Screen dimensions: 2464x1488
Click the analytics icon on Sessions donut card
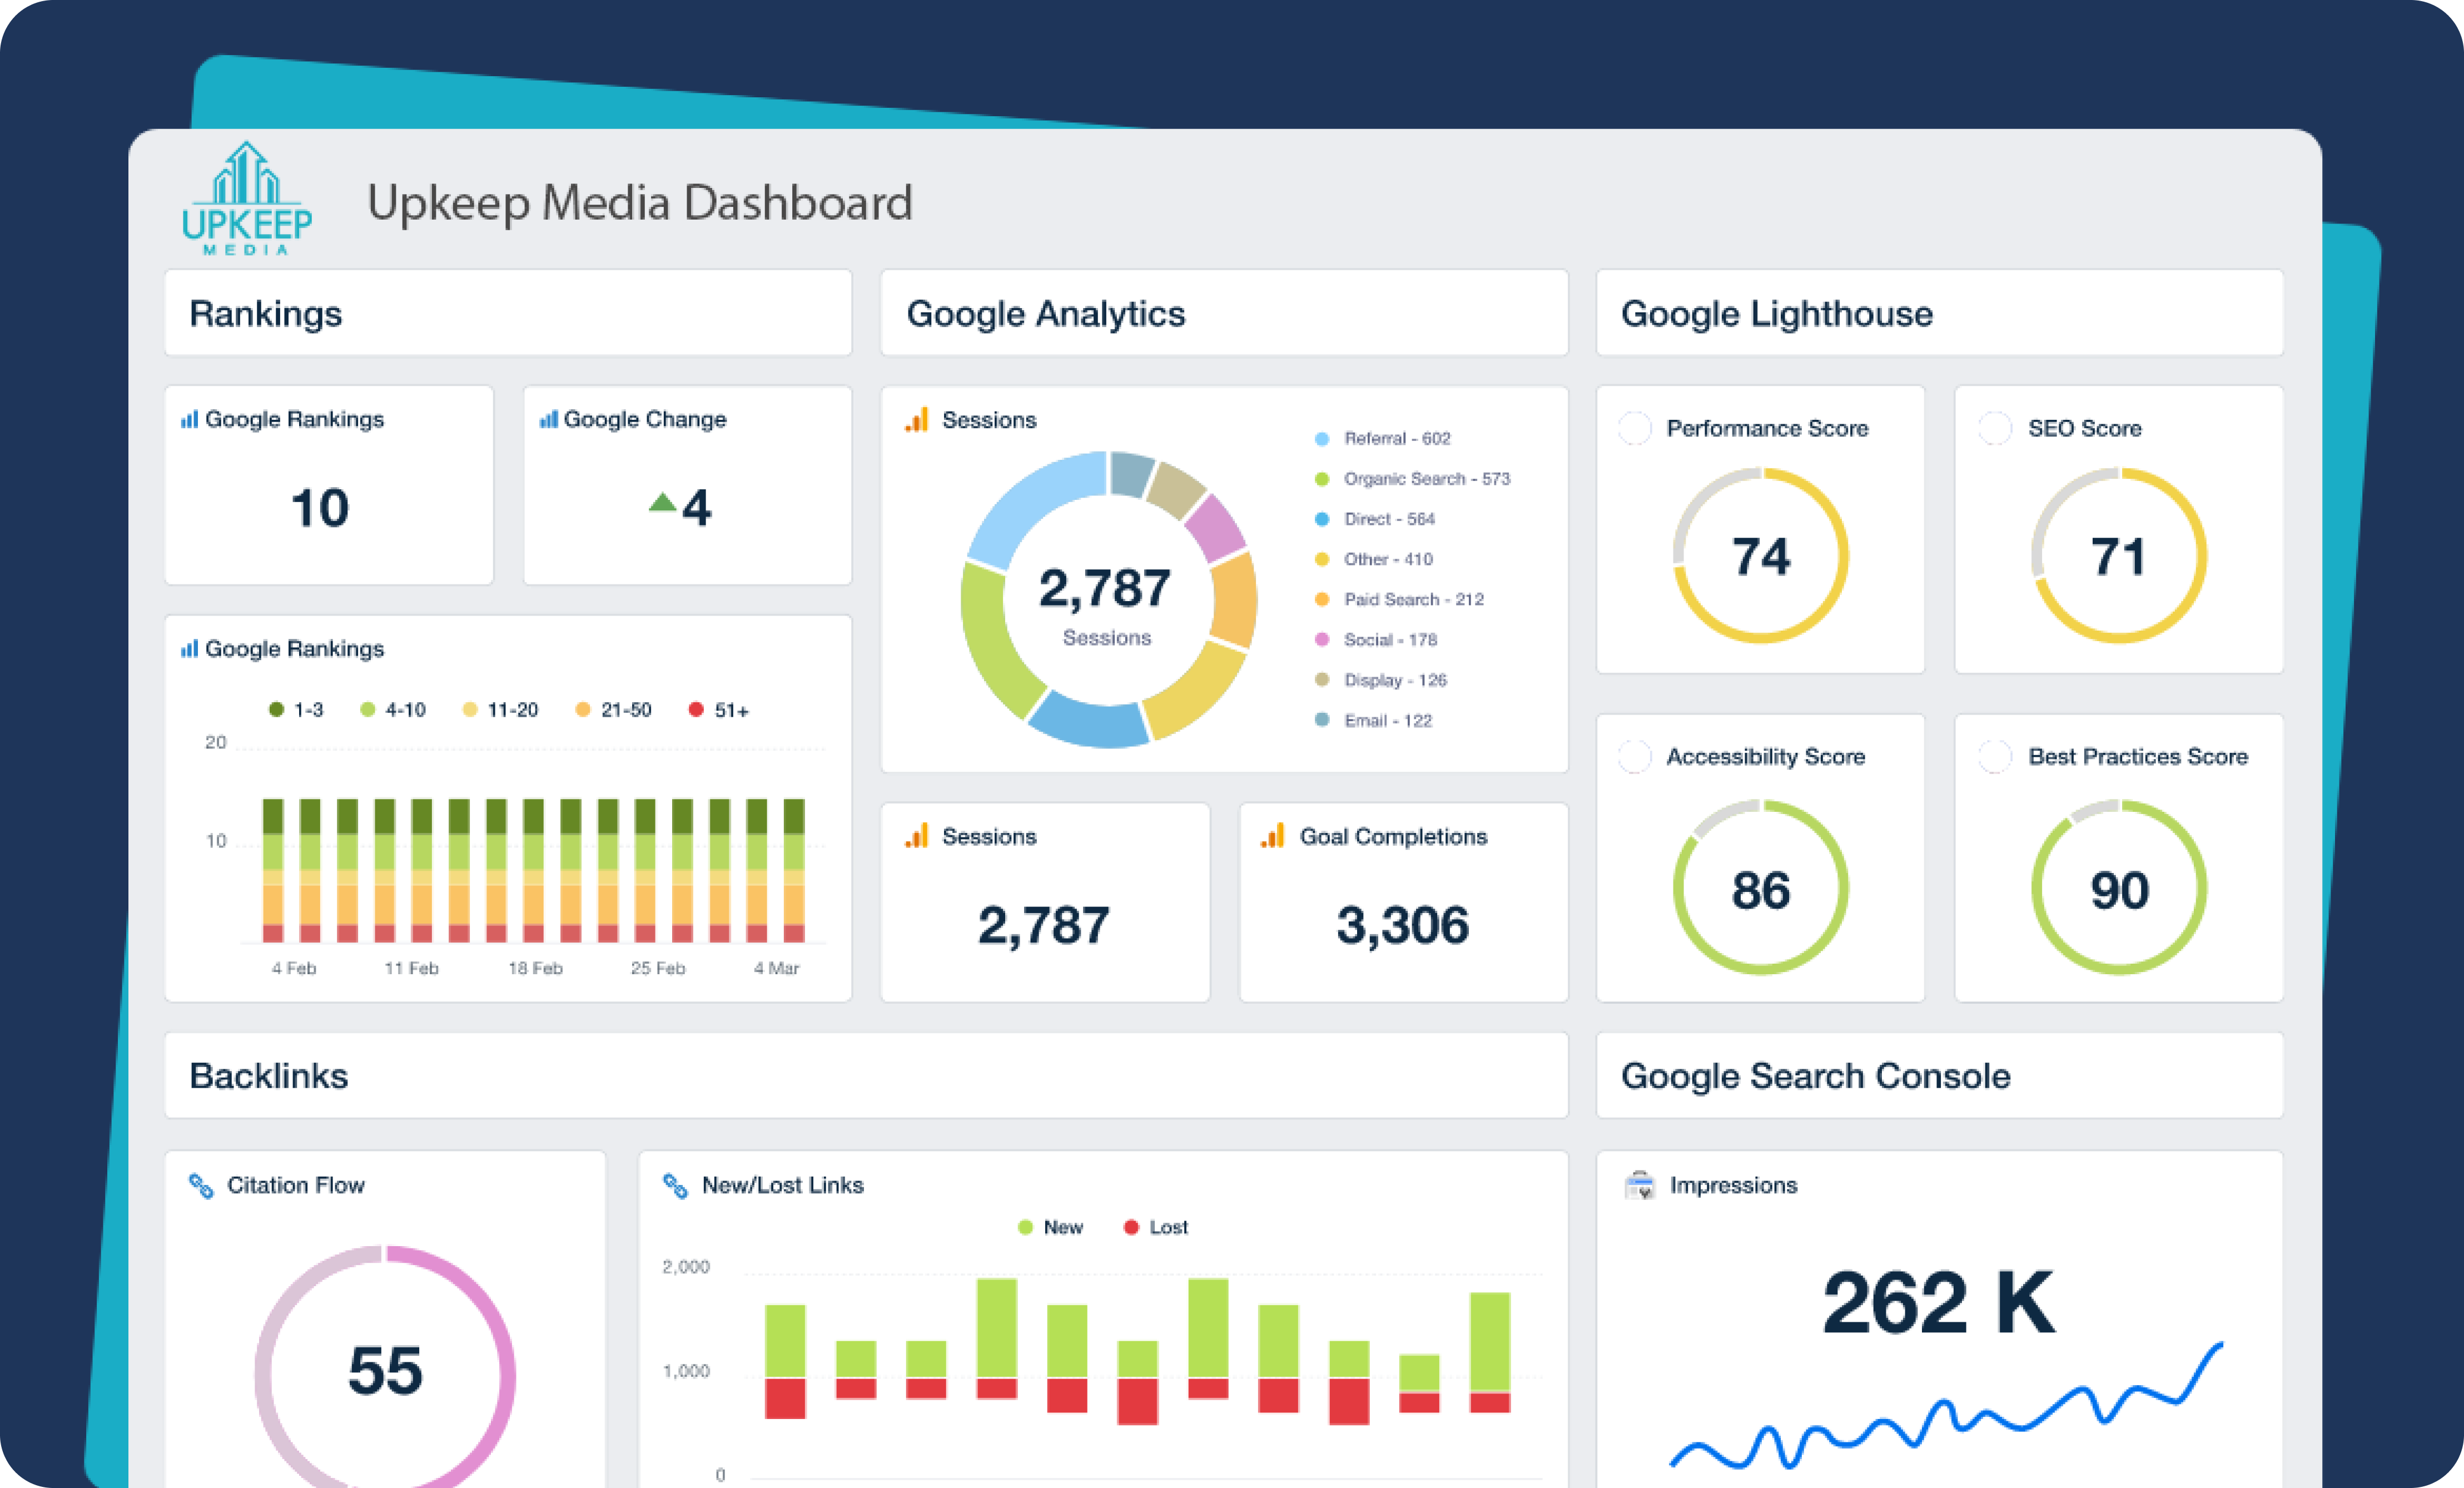pyautogui.click(x=917, y=419)
